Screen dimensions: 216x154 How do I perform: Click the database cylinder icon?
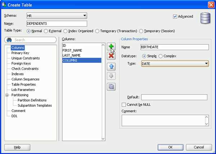(x=205, y=18)
